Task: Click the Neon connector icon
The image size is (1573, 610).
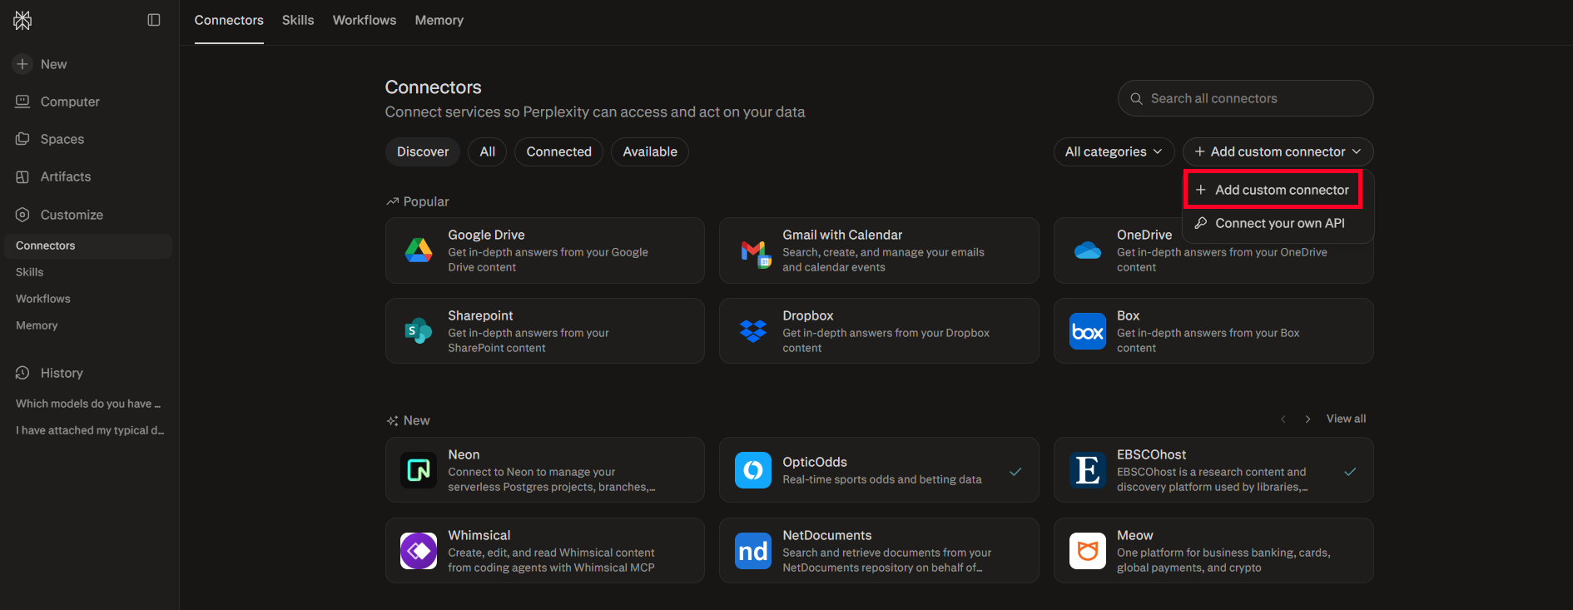Action: point(419,470)
